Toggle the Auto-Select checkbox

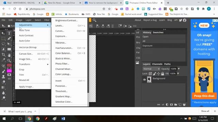tap(9, 26)
